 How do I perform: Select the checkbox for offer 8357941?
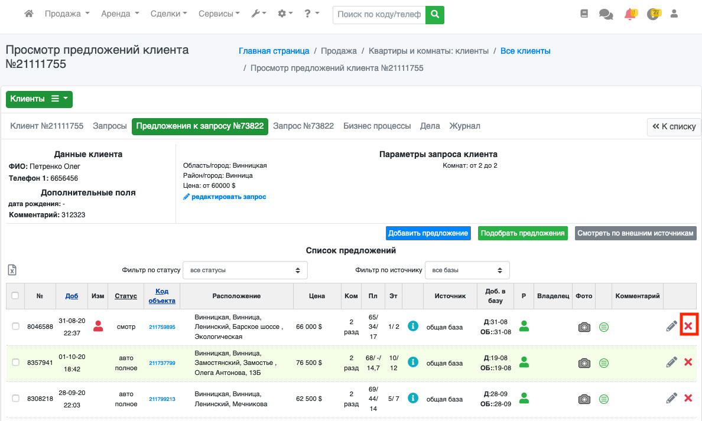(x=16, y=363)
